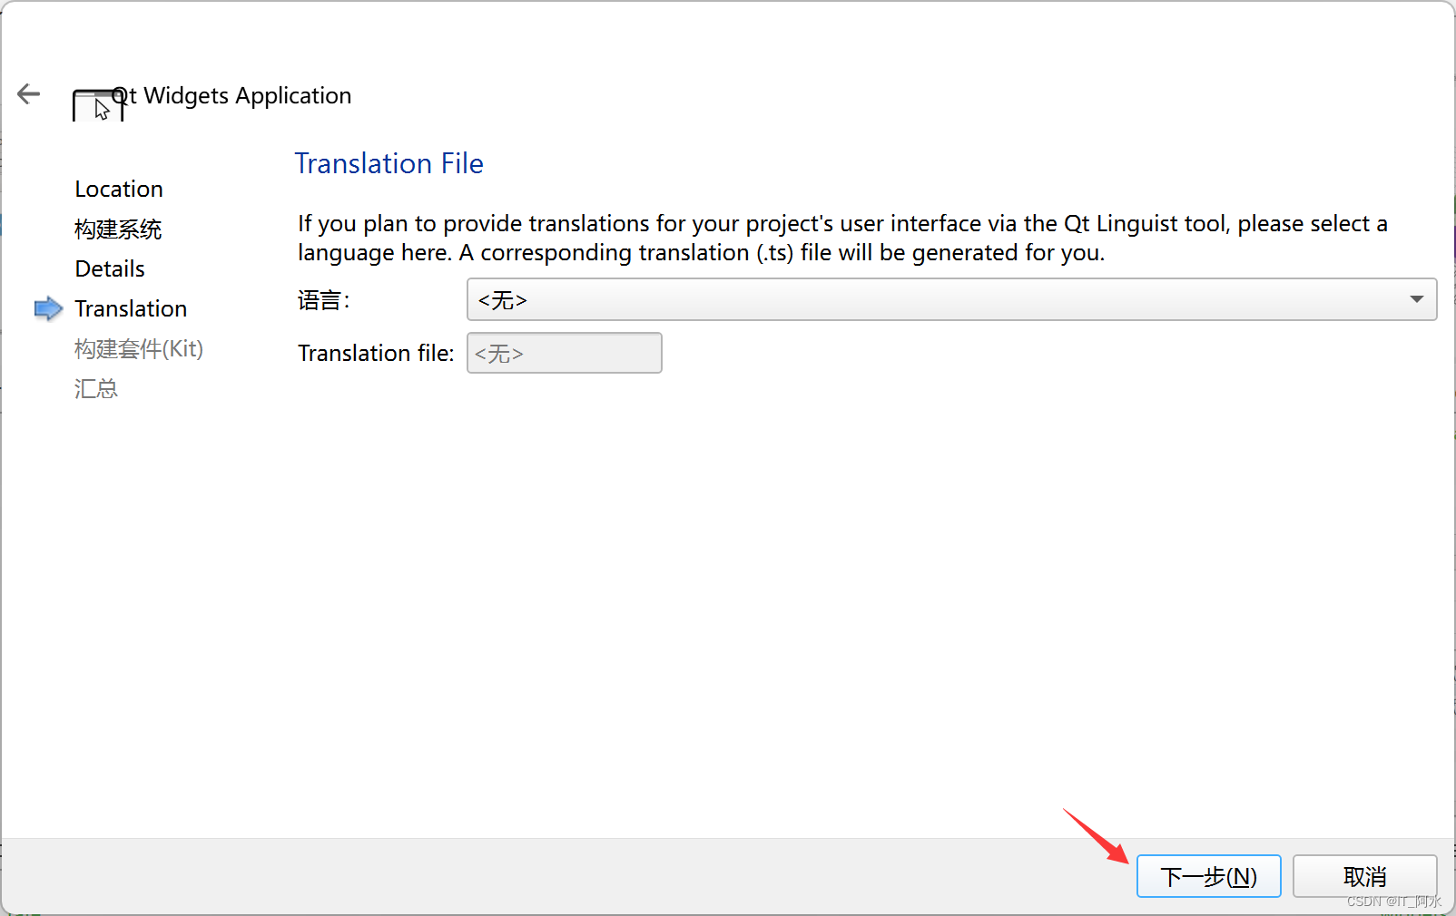
Task: Click the Translation File page heading
Action: coord(389,163)
